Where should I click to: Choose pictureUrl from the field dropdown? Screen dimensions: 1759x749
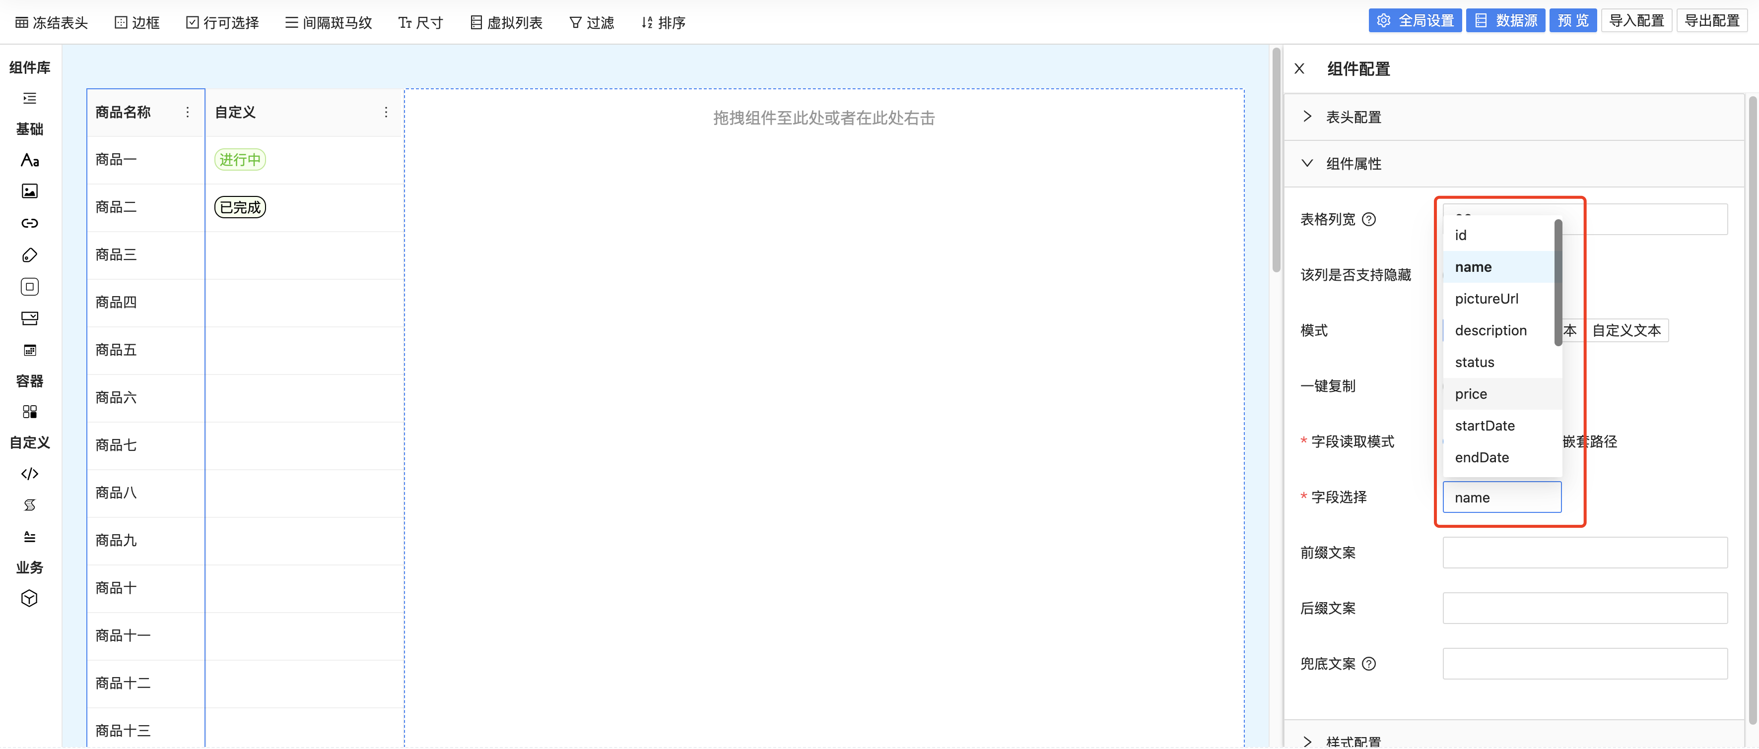tap(1487, 299)
